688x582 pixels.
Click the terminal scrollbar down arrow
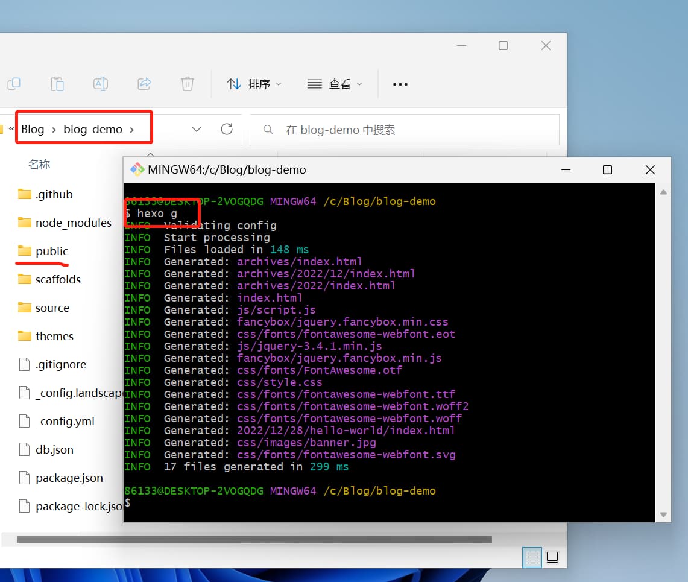[x=663, y=514]
